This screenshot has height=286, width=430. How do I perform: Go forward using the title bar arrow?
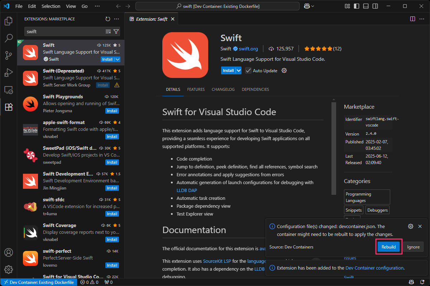[128, 6]
